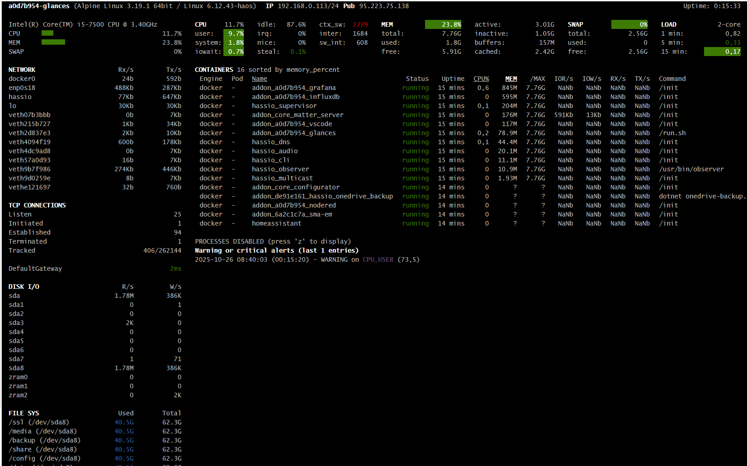Click the TCP CONNECTIONS section header
The height and width of the screenshot is (466, 747).
click(37, 205)
